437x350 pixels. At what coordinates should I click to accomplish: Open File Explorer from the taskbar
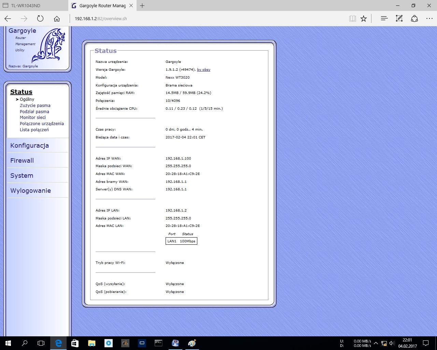coord(92,343)
